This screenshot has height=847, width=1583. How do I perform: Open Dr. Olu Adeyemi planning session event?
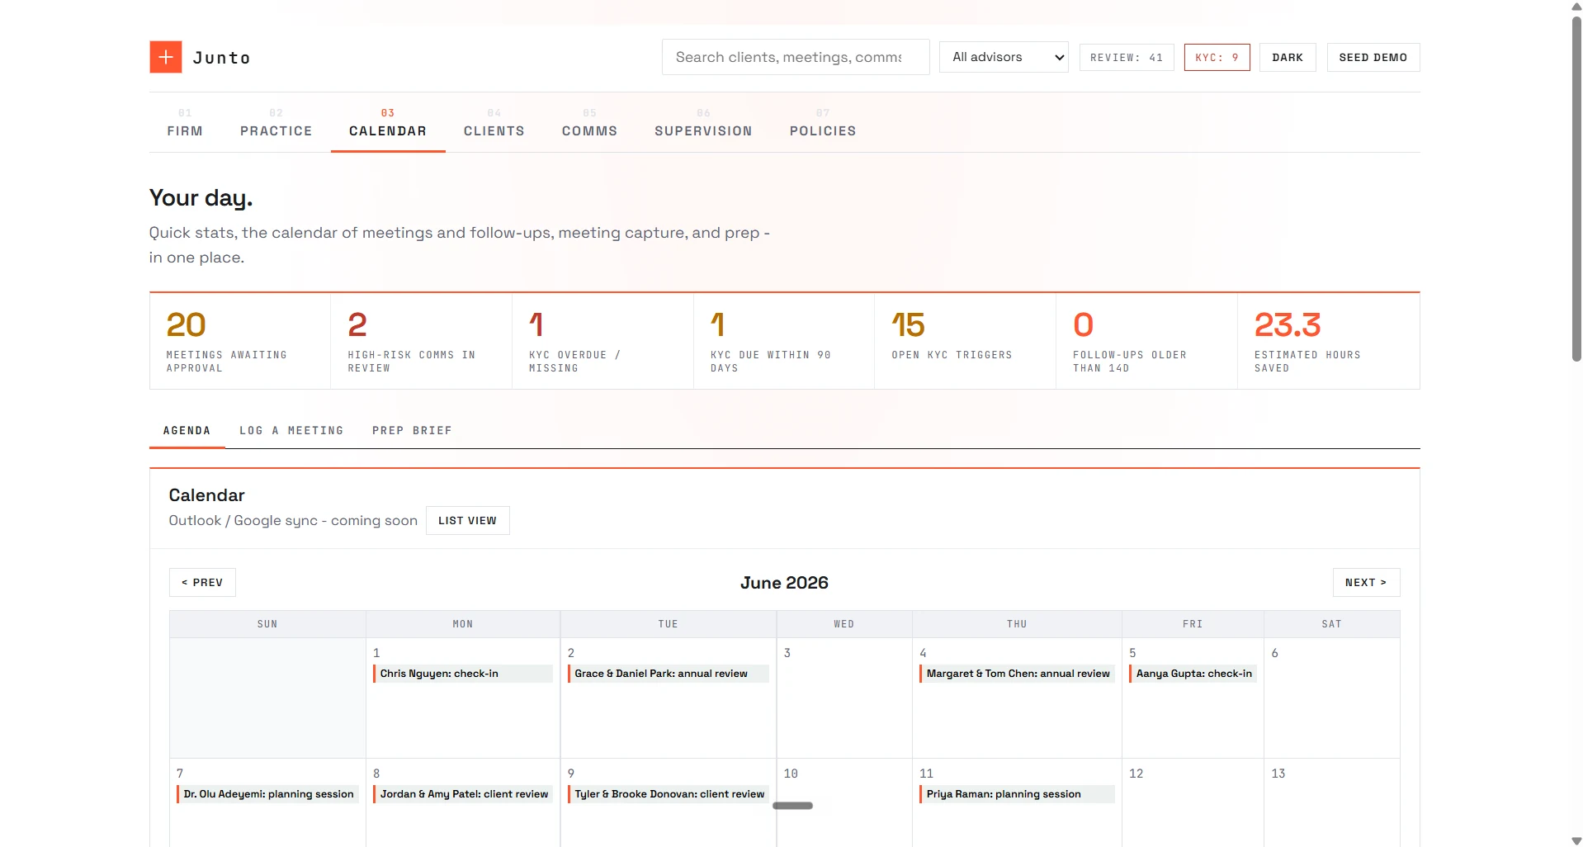coord(267,794)
